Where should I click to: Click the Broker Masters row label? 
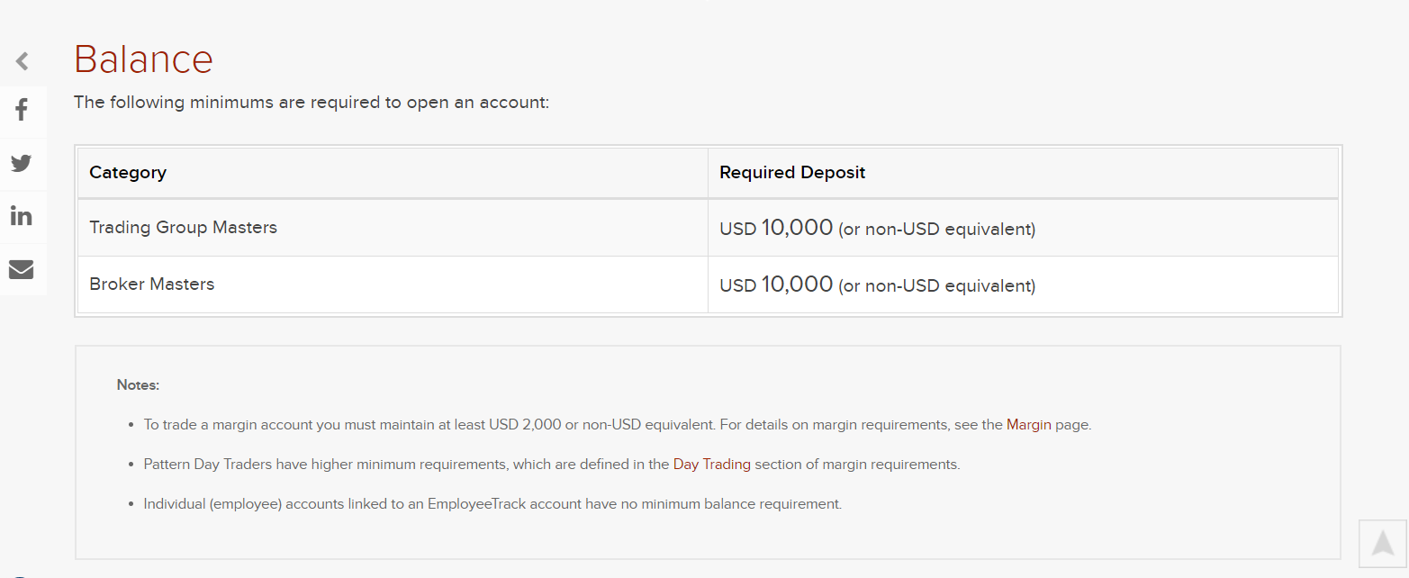[151, 284]
